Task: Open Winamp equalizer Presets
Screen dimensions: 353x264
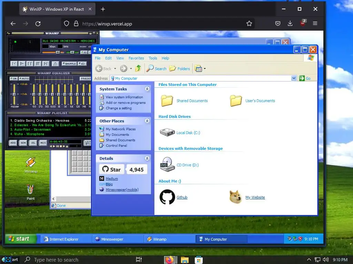Action: pos(85,79)
